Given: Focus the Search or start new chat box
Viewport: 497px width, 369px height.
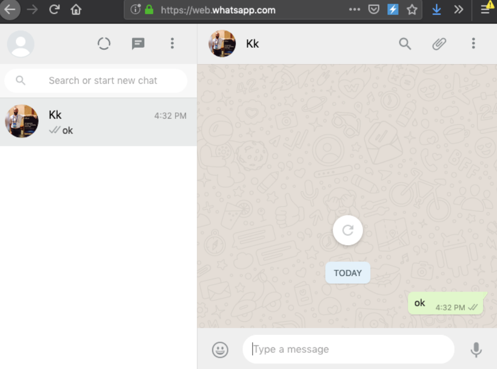Looking at the screenshot, I should pyautogui.click(x=96, y=80).
